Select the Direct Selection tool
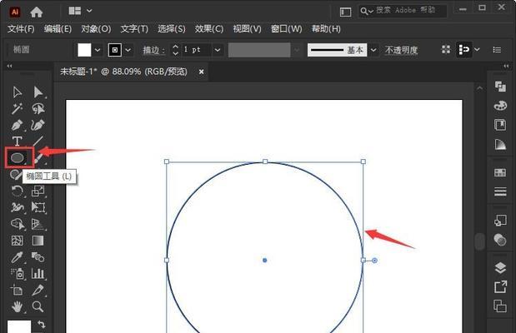This screenshot has width=516, height=333. (x=38, y=92)
